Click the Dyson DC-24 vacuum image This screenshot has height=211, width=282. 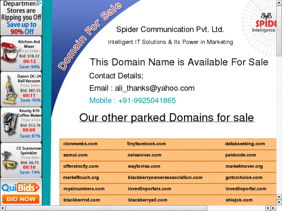click(x=10, y=89)
